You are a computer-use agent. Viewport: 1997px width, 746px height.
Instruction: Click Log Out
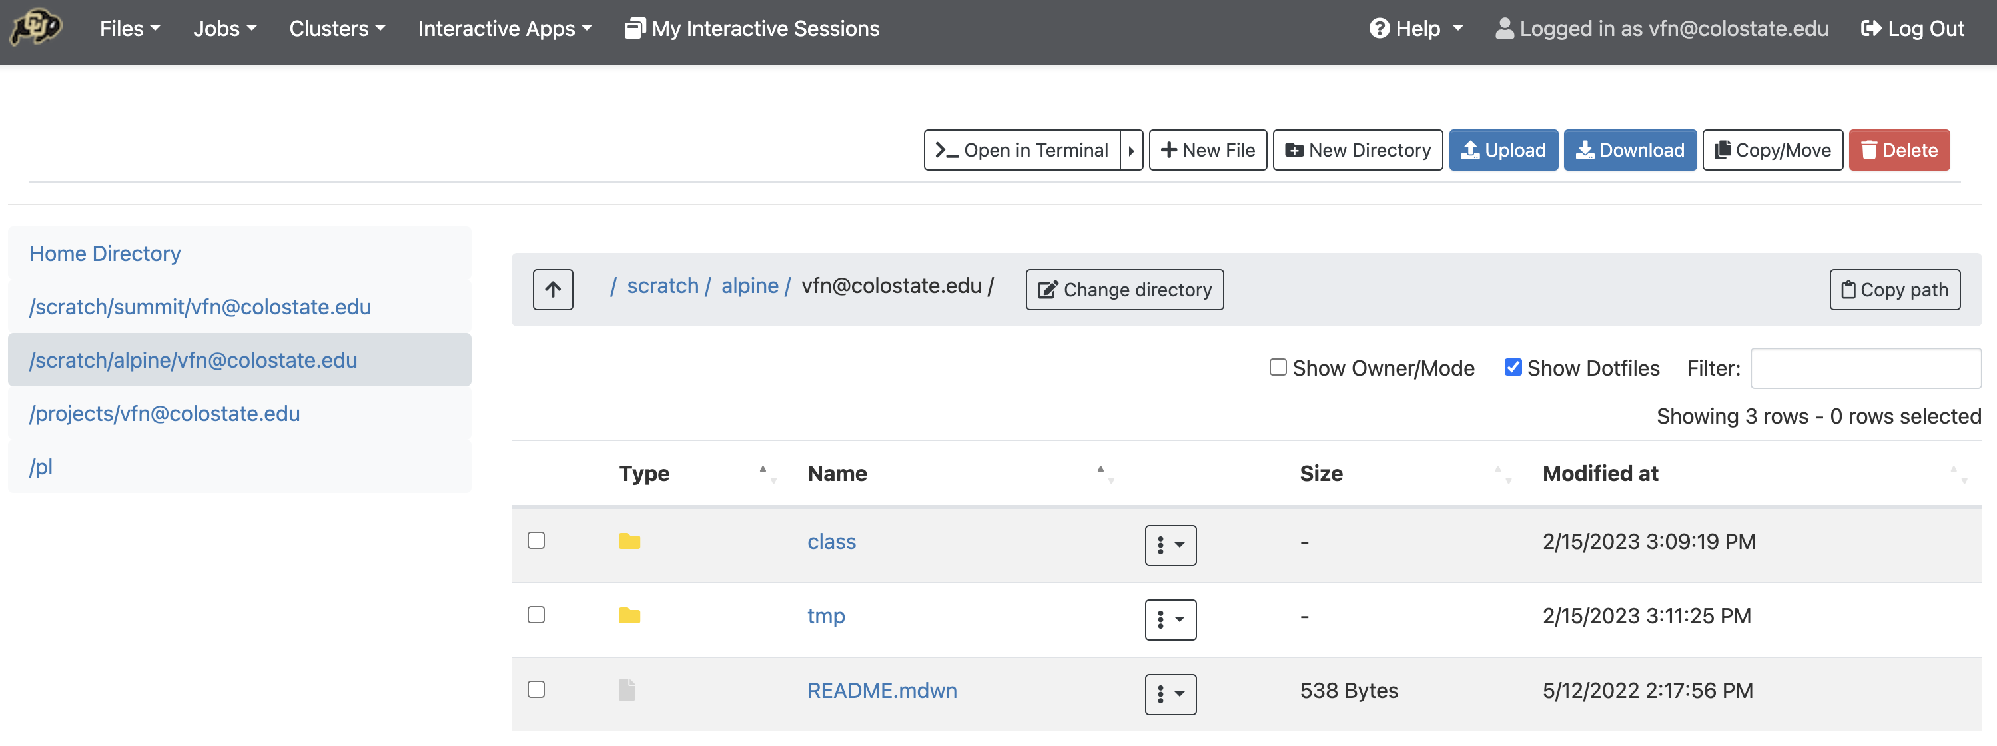coord(1912,29)
